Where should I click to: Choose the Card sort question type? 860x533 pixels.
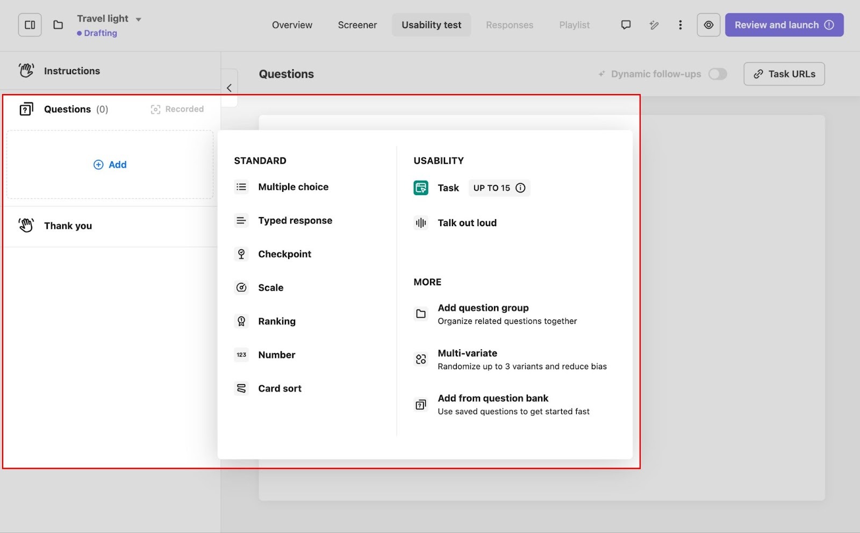(x=279, y=388)
